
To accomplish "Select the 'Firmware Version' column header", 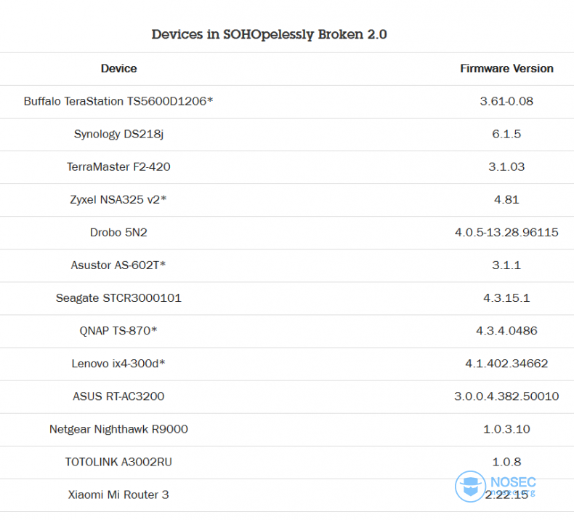I will coord(506,68).
